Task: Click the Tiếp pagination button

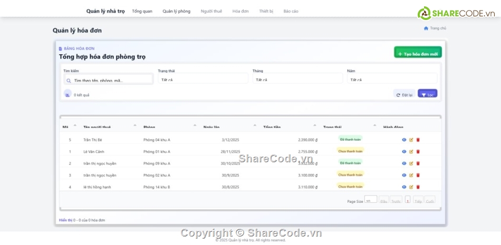Action: pyautogui.click(x=418, y=200)
